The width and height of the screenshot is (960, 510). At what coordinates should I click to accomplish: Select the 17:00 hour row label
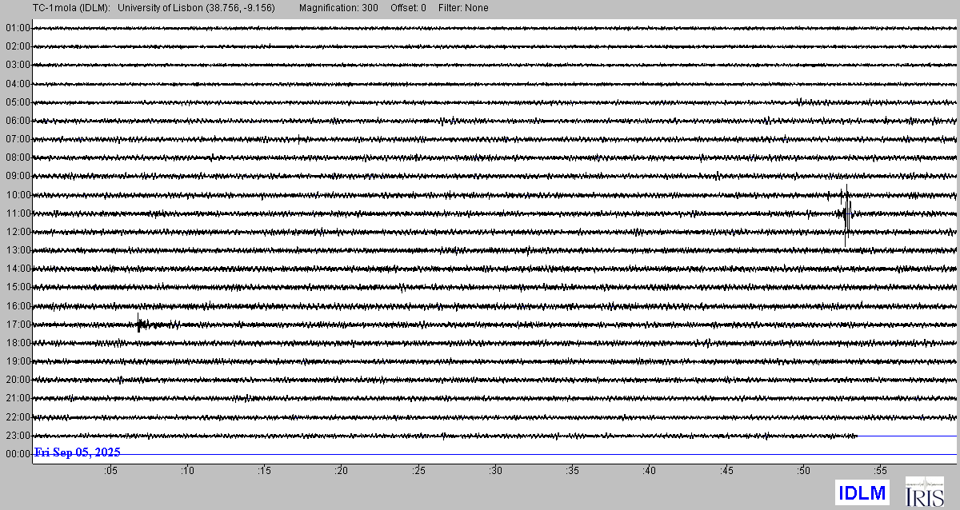18,325
